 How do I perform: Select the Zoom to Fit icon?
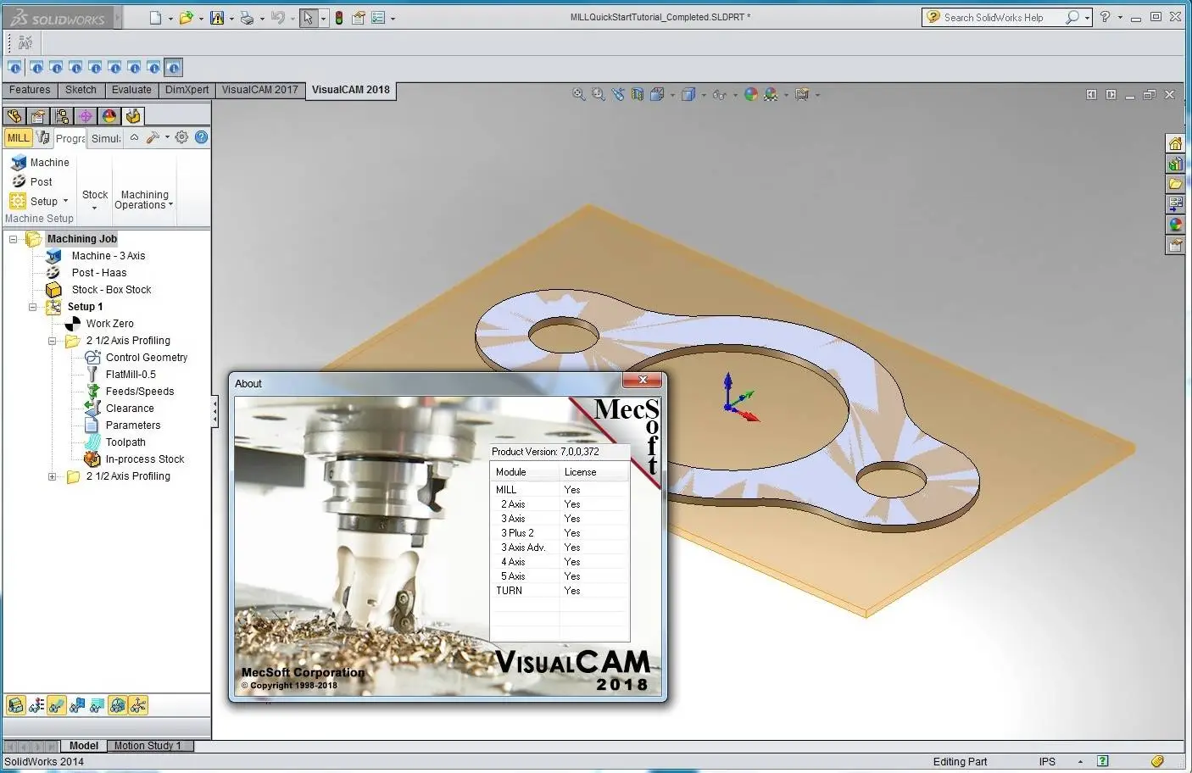pos(579,94)
